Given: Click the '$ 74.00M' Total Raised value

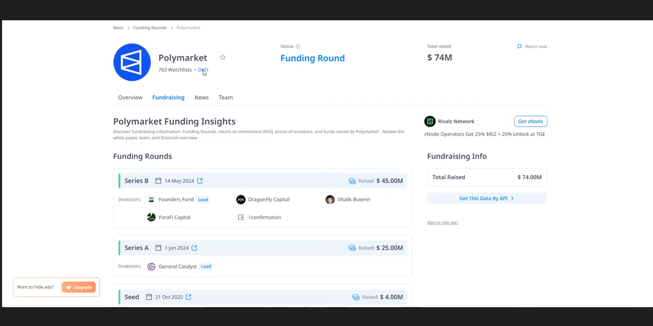Looking at the screenshot, I should pyautogui.click(x=530, y=177).
